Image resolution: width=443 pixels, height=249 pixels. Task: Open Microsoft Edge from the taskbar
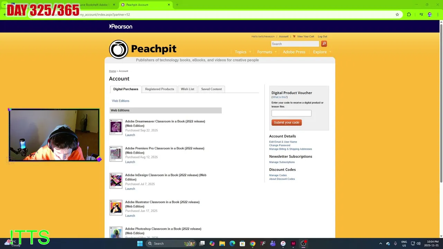(x=232, y=243)
